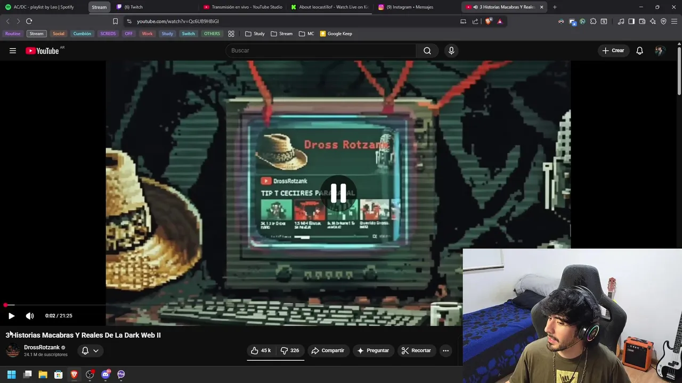The image size is (682, 383).
Task: Open the bookmarks bar grid apps icon
Action: click(x=231, y=34)
